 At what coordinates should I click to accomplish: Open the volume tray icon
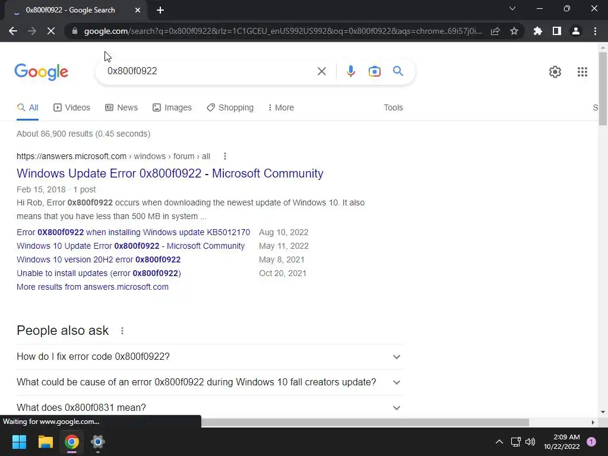[x=530, y=442]
